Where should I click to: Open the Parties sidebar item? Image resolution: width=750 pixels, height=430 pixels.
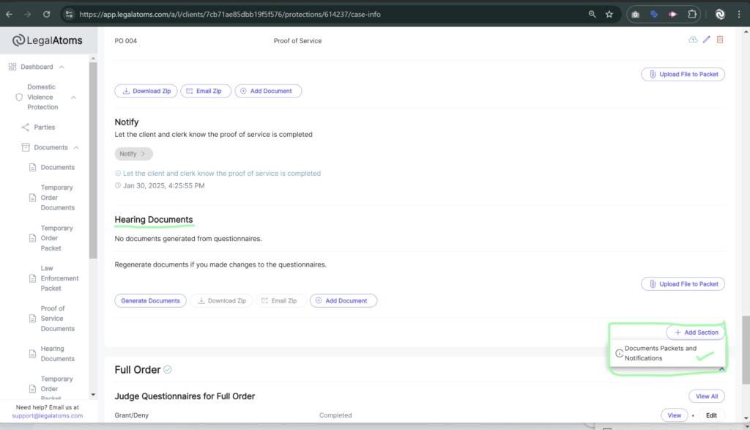[x=45, y=127]
